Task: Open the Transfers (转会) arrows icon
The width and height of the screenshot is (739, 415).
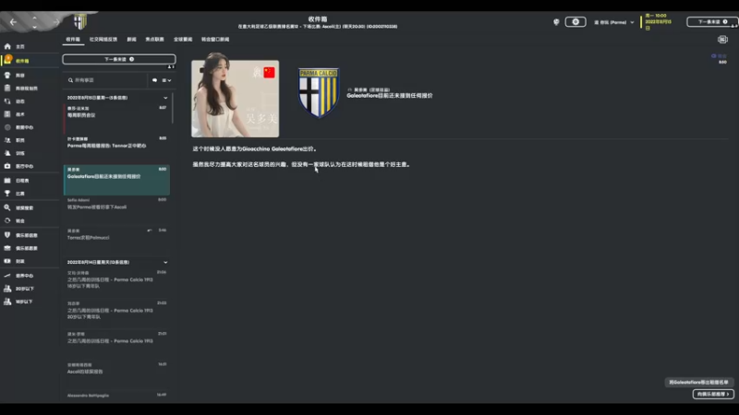Action: [7, 220]
